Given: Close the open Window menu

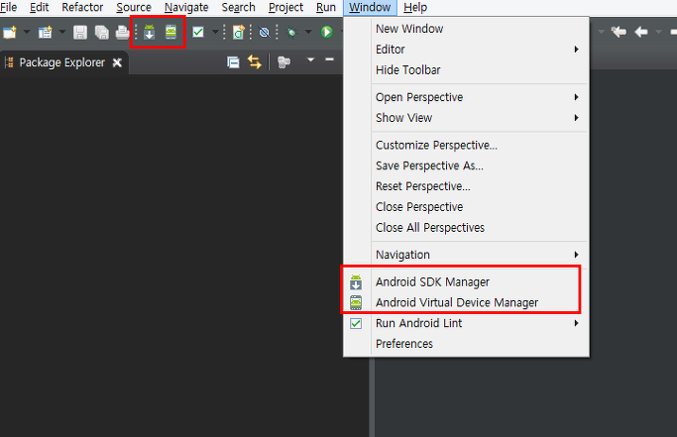Looking at the screenshot, I should tap(370, 7).
